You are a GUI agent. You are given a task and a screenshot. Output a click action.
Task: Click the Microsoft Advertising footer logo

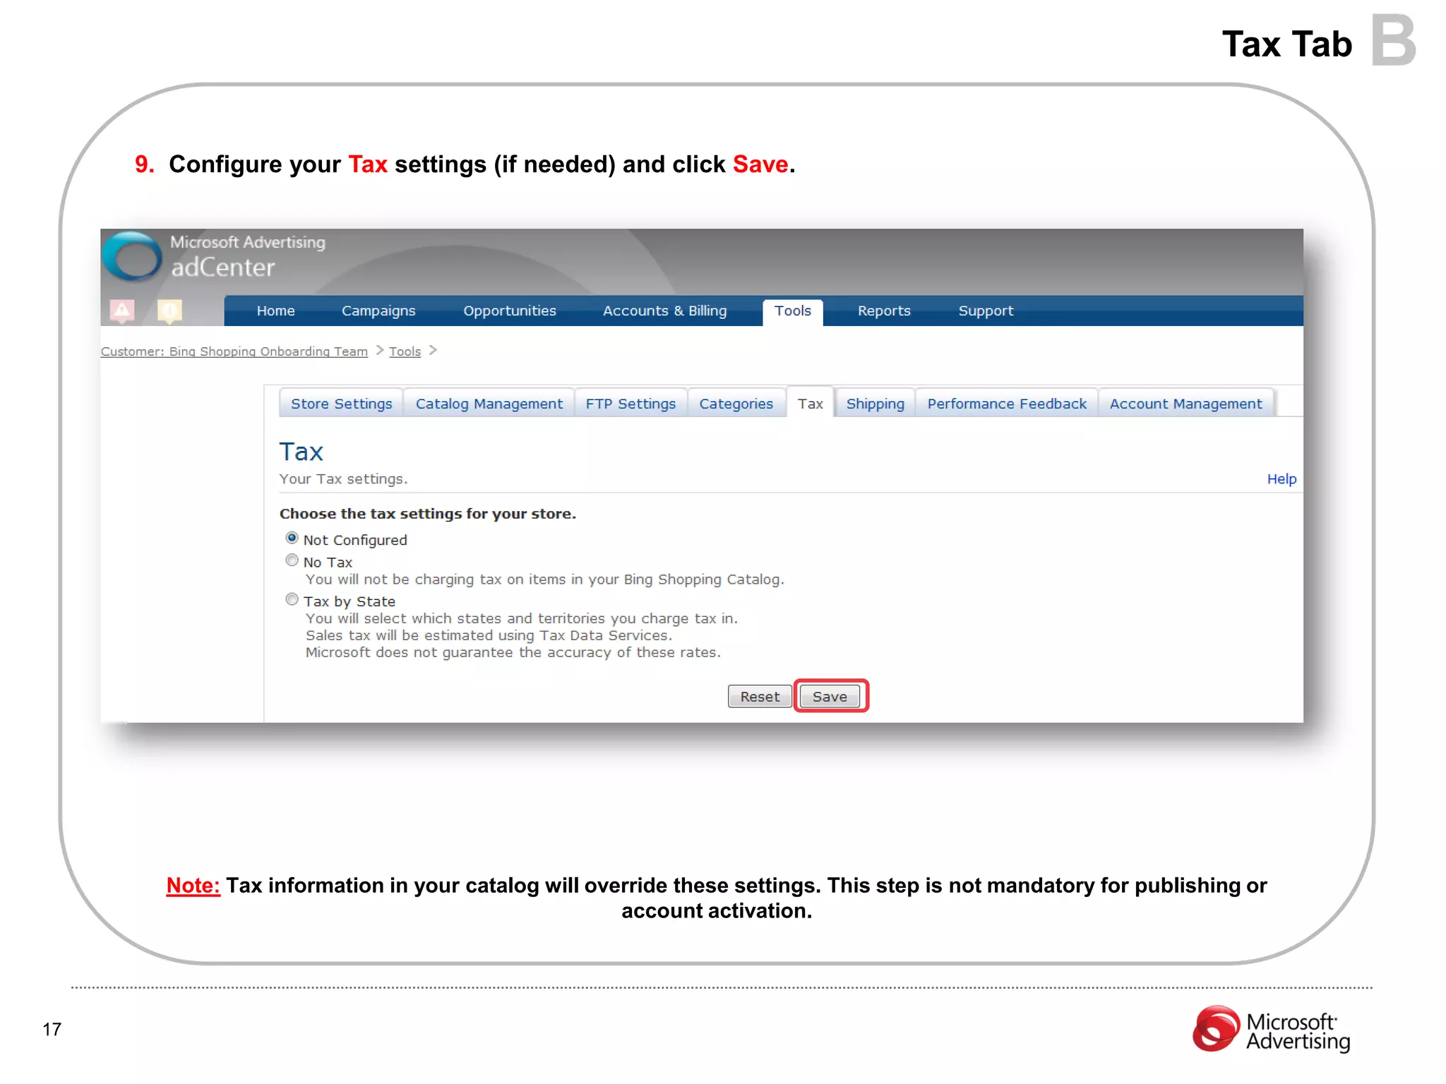coord(1271,1030)
